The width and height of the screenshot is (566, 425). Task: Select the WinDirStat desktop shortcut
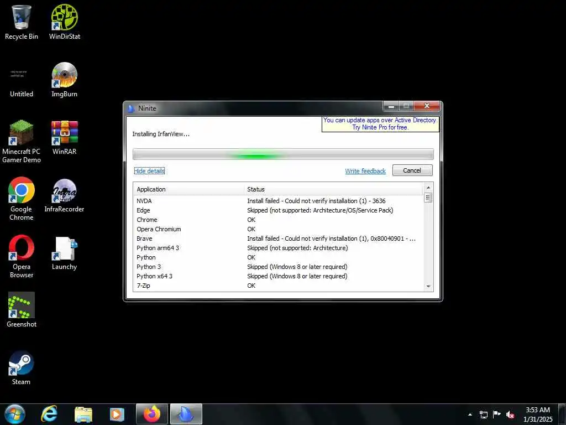65,22
